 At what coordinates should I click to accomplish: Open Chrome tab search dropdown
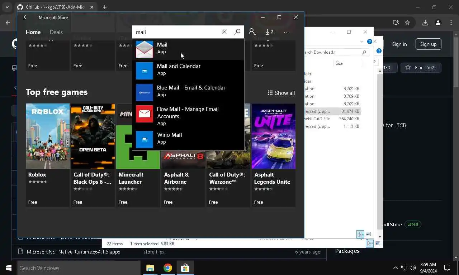[x=7, y=7]
